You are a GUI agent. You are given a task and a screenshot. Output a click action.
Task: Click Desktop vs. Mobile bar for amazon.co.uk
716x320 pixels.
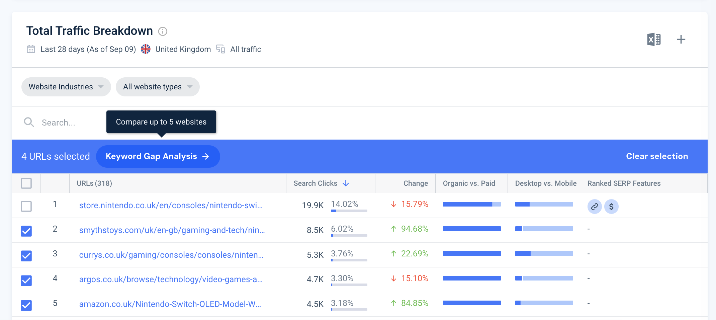(544, 303)
